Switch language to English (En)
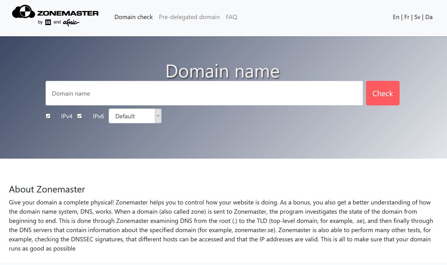Viewport: 447px width, 265px height. (x=396, y=17)
